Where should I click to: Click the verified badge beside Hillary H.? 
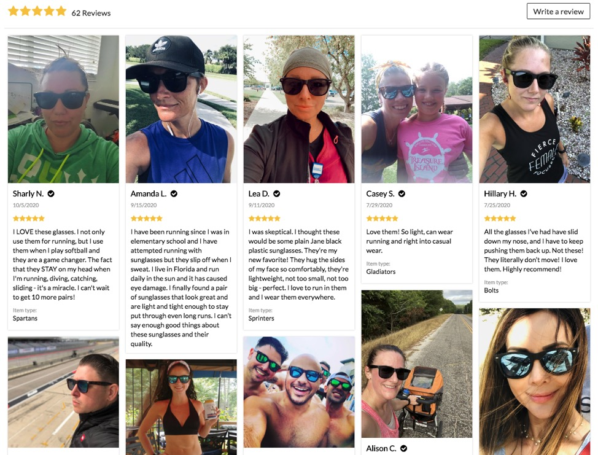524,194
